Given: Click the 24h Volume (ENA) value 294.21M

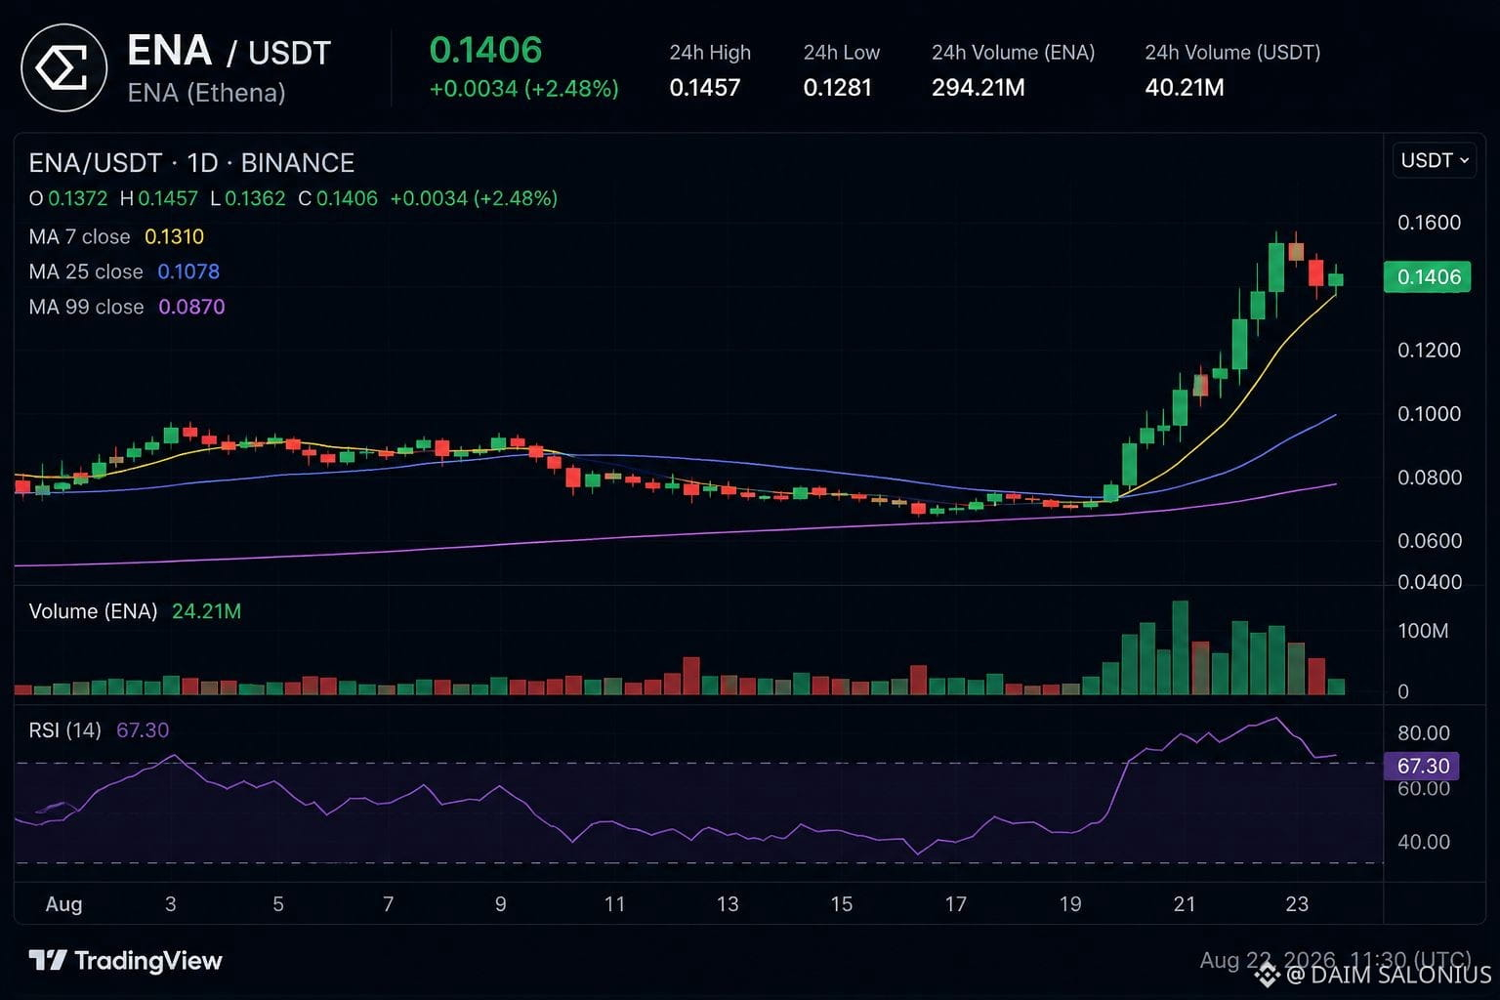Looking at the screenshot, I should 979,88.
